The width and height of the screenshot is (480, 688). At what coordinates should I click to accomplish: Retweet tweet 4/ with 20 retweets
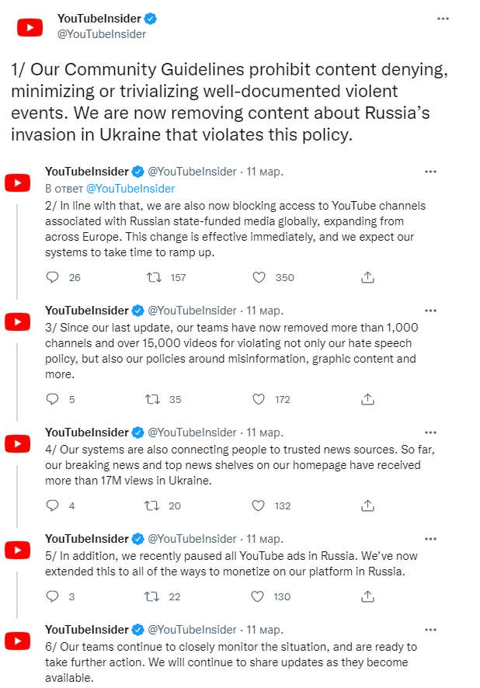coord(154,506)
